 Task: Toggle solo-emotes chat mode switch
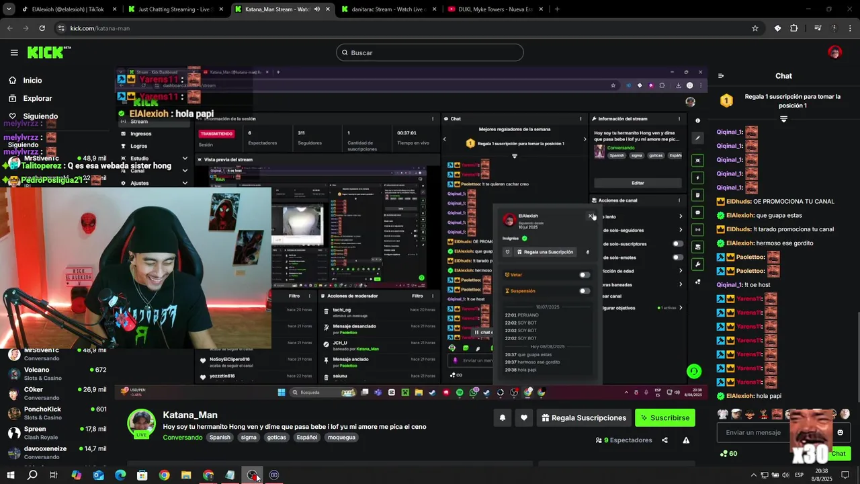[x=678, y=257]
